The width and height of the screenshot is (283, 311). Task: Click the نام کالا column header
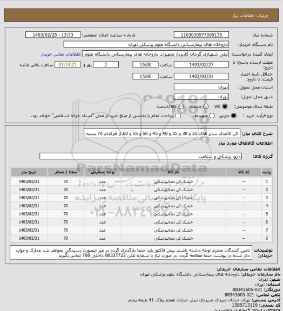tap(173, 172)
